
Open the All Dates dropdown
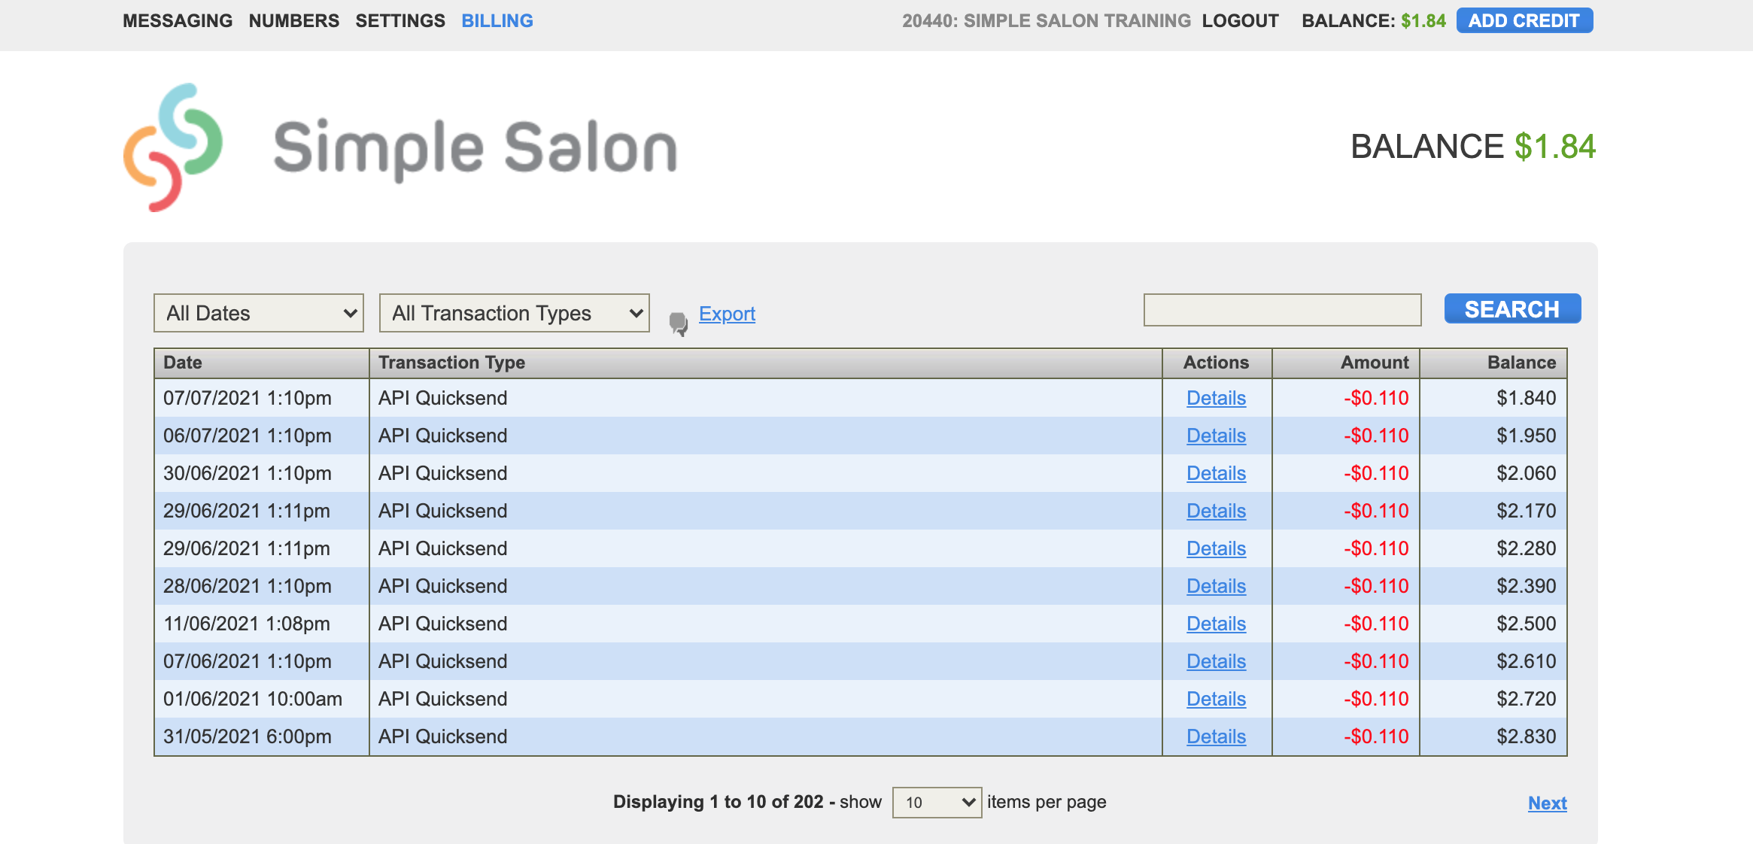point(259,313)
